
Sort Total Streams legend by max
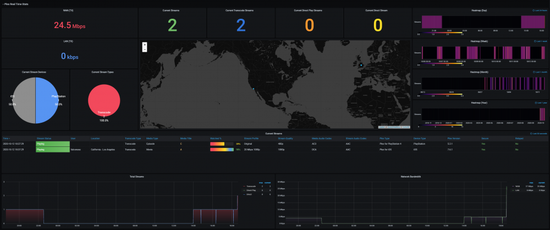click(261, 182)
